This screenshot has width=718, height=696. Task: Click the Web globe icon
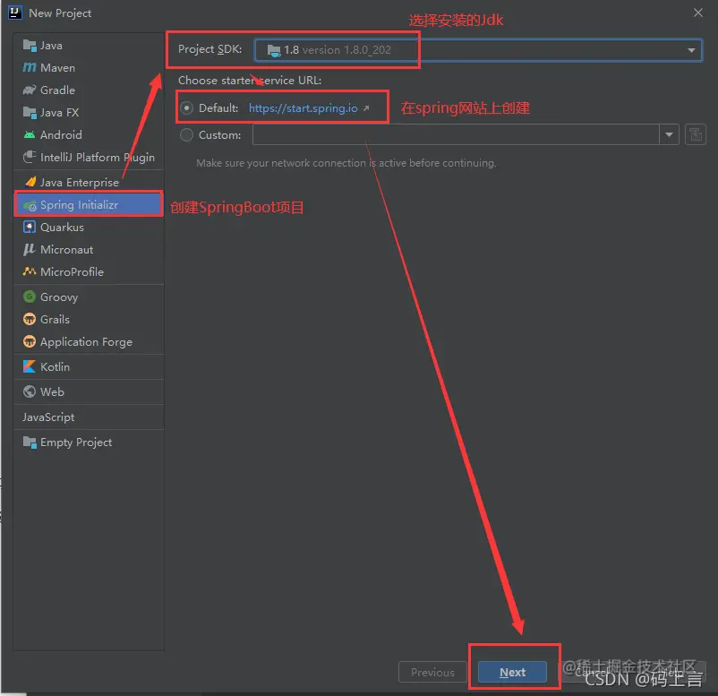point(30,391)
